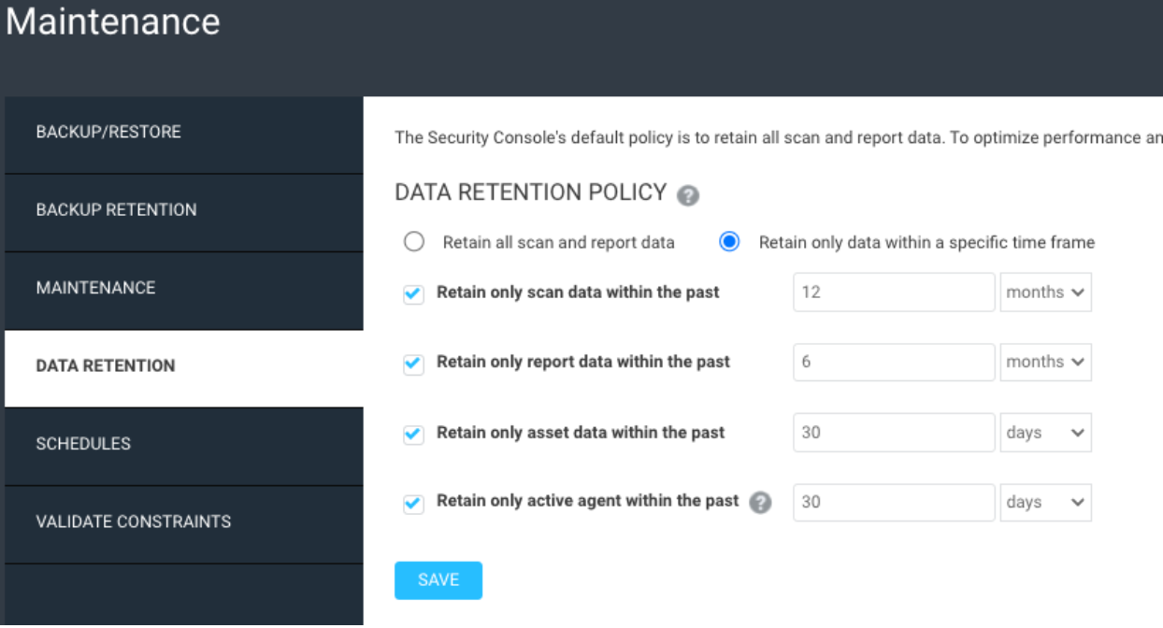This screenshot has height=628, width=1163.
Task: Expand active agent days unit dropdown
Action: (x=1045, y=503)
